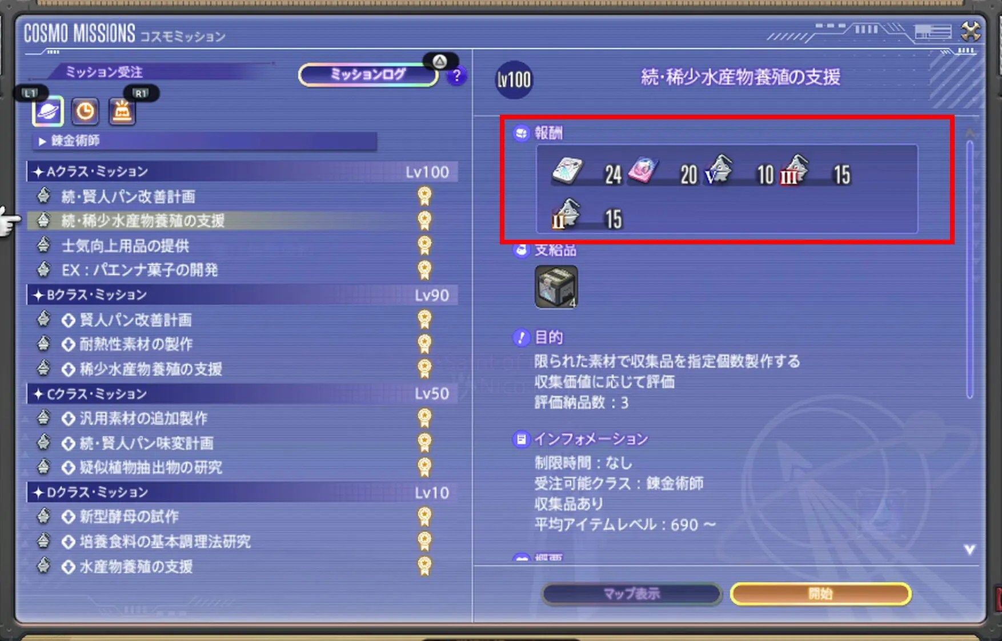Click gold medal beside 士気向上用品の提供
Screen dimensions: 1002x641
point(424,245)
